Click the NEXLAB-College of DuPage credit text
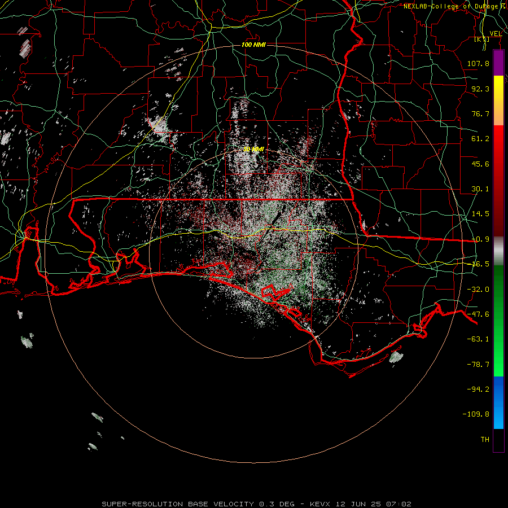 click(x=455, y=6)
